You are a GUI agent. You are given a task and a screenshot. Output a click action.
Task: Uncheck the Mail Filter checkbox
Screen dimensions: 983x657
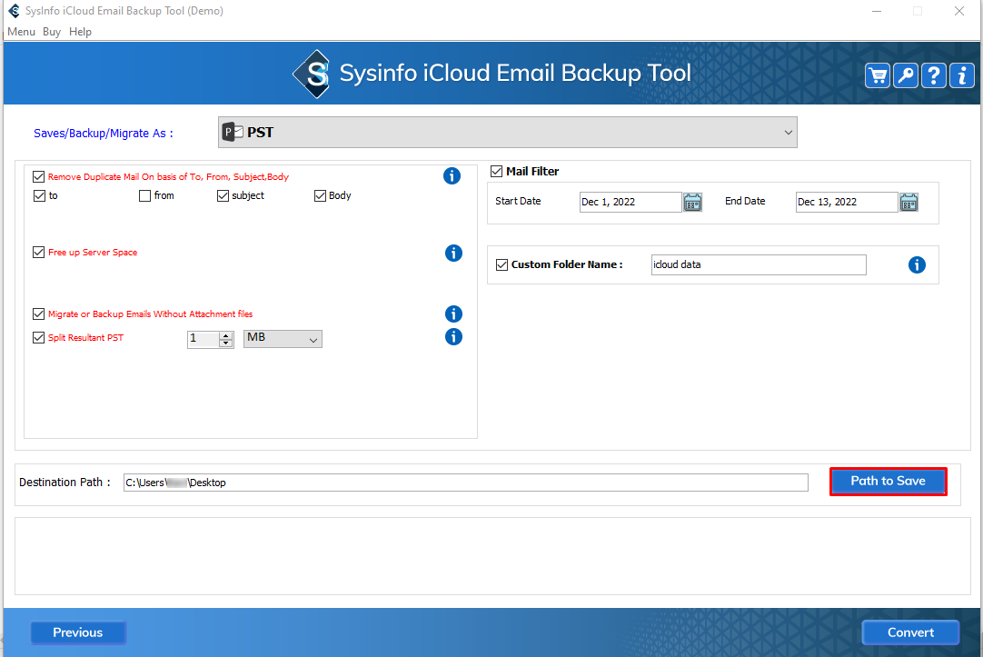pyautogui.click(x=497, y=171)
